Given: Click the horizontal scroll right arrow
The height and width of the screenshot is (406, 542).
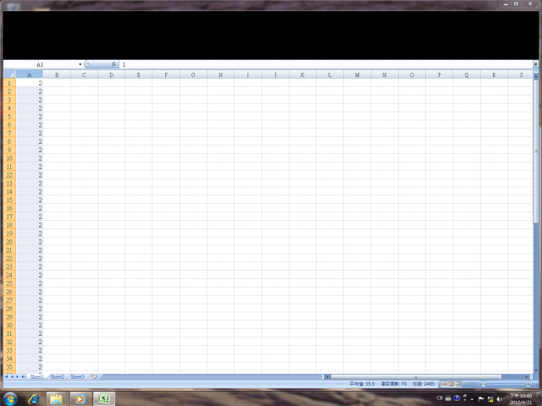Looking at the screenshot, I should click(x=527, y=377).
